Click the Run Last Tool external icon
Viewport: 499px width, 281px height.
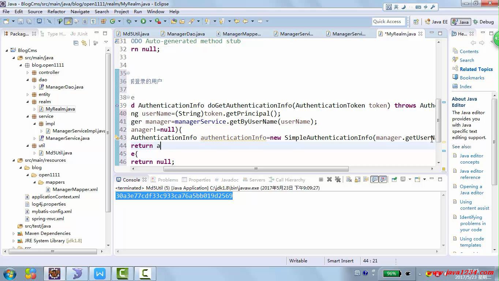[158, 21]
